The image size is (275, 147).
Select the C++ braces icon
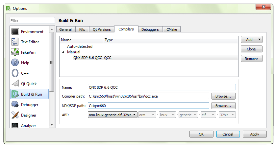15,73
